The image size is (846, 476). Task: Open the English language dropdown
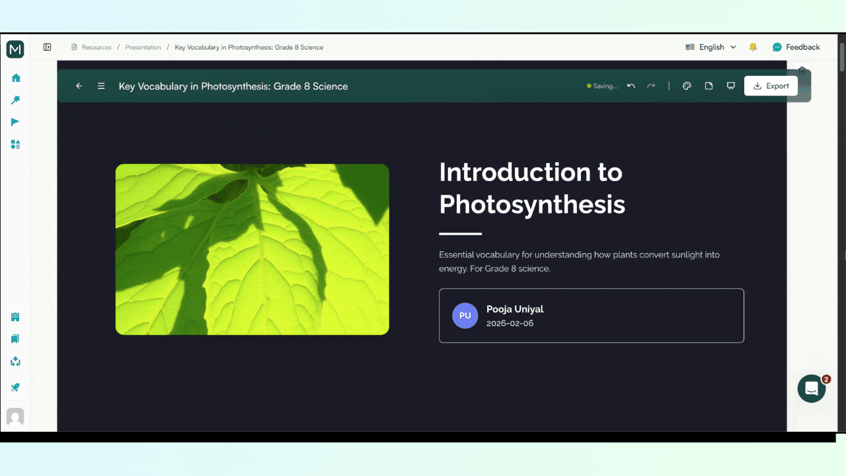[712, 47]
